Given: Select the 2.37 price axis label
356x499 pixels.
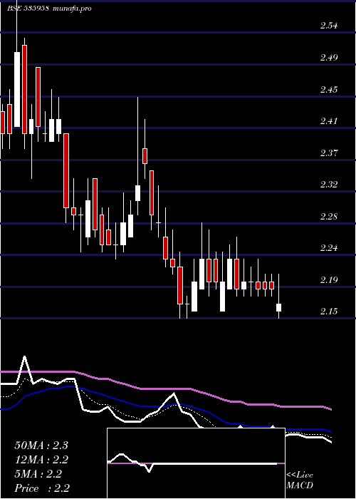Looking at the screenshot, I should point(329,153).
